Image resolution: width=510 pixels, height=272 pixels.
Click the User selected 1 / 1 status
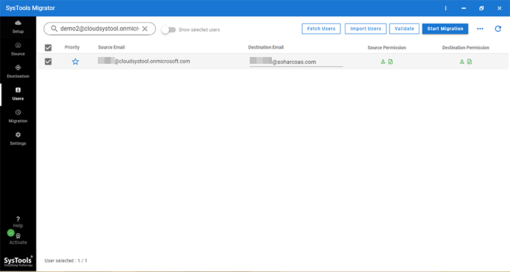(66, 261)
